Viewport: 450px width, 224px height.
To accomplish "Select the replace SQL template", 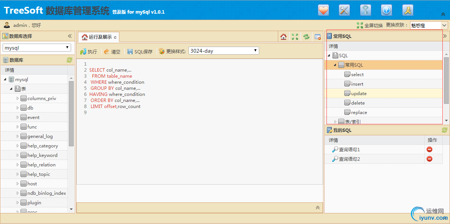I will (x=359, y=113).
